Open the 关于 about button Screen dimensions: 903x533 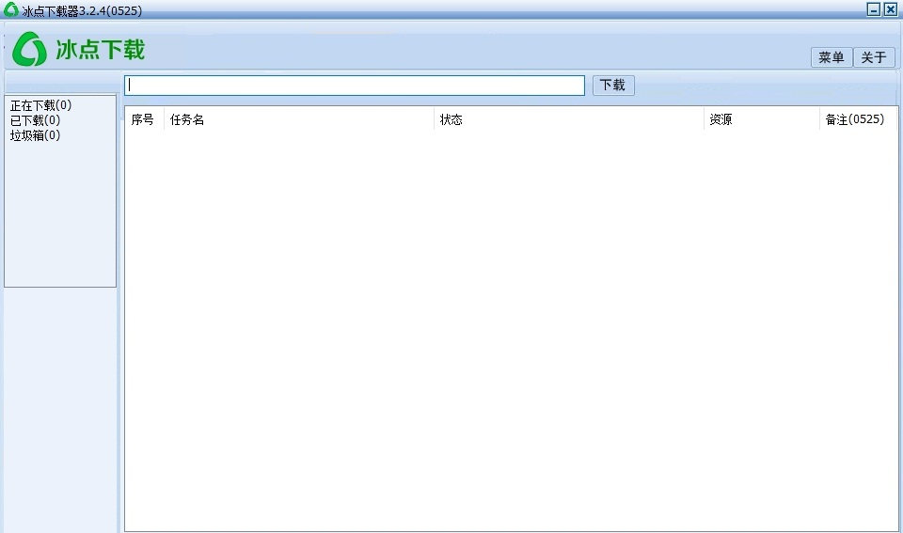[874, 57]
